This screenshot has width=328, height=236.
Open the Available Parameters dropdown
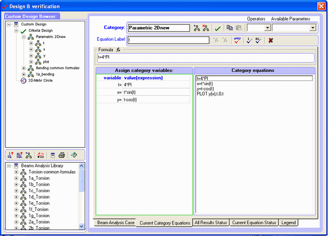pyautogui.click(x=313, y=28)
